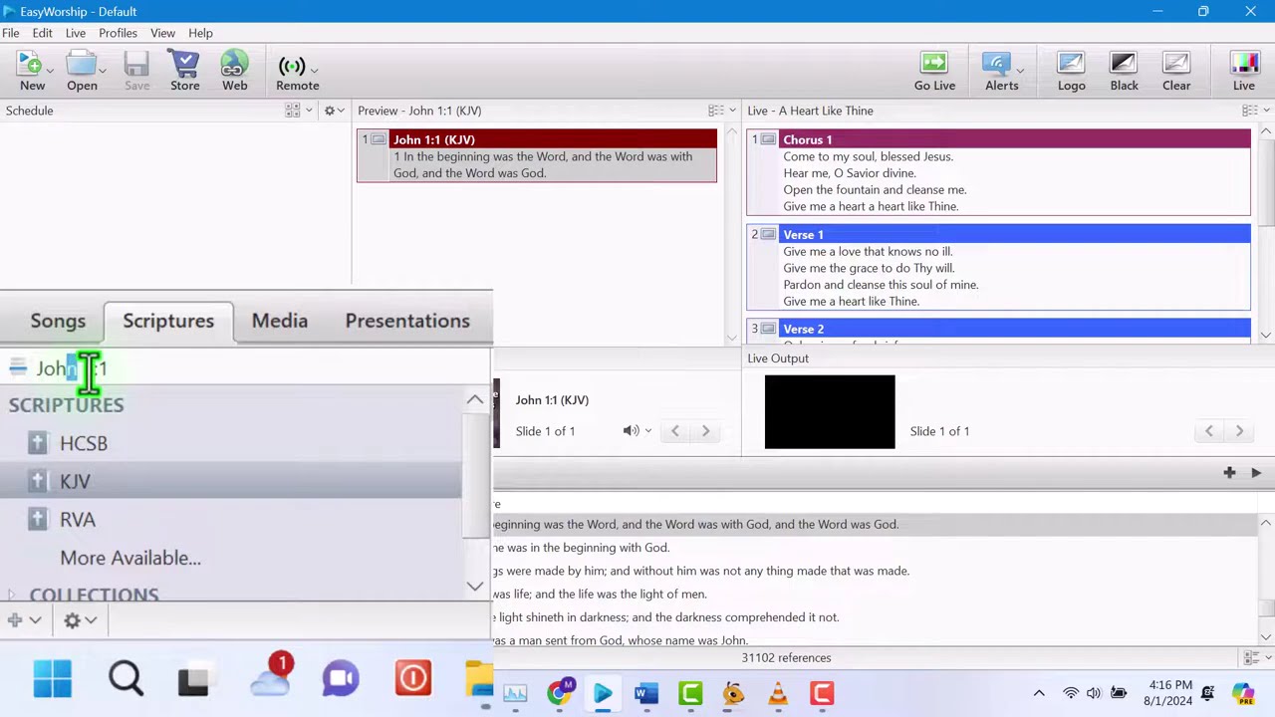Open verse list view options at bottom right
This screenshot has width=1275, height=717.
point(1255,658)
